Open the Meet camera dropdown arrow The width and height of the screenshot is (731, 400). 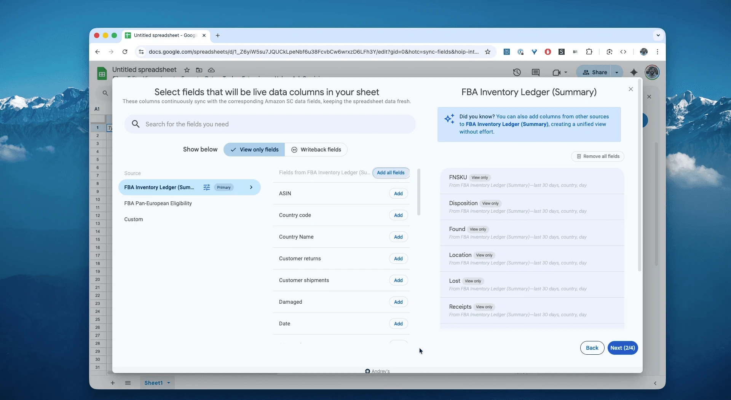pos(566,72)
